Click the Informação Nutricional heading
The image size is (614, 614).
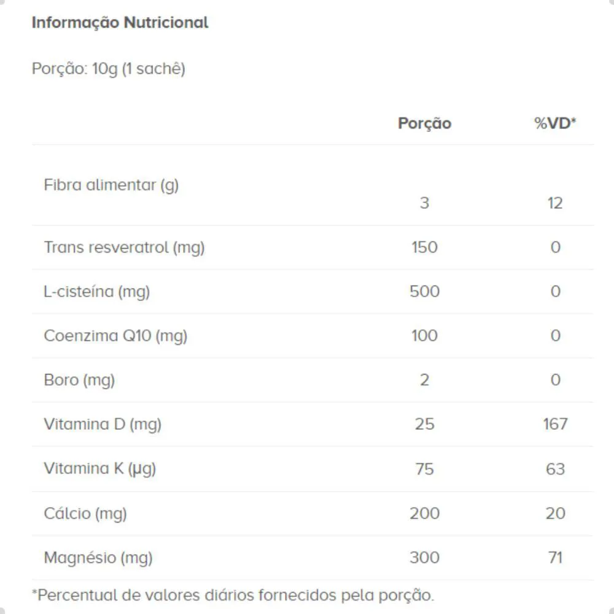coord(120,23)
